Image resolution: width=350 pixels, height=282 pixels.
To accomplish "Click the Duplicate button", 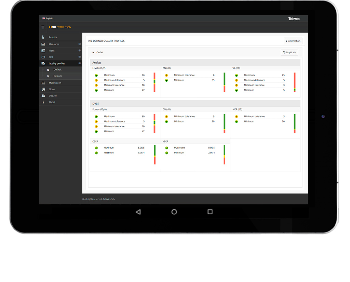I will (x=289, y=52).
